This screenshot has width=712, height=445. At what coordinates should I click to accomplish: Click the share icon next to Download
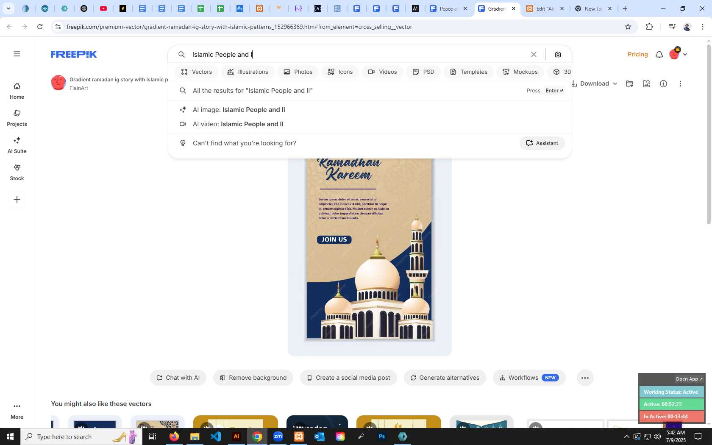[x=646, y=83]
